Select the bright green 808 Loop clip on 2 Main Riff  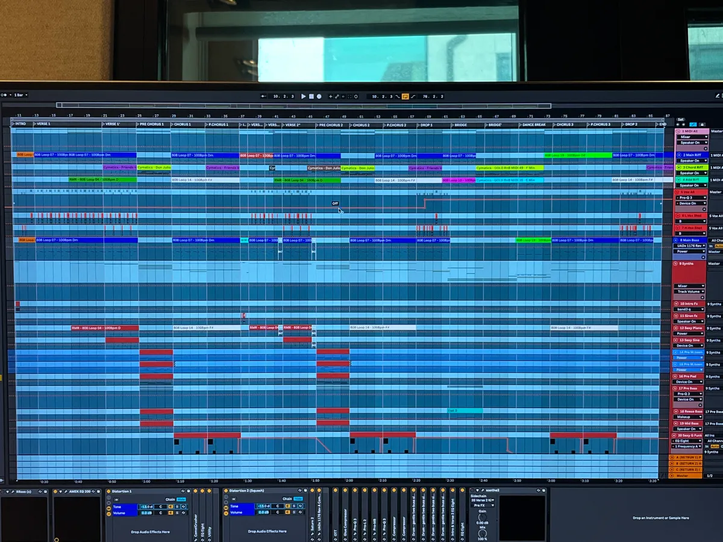(x=578, y=155)
